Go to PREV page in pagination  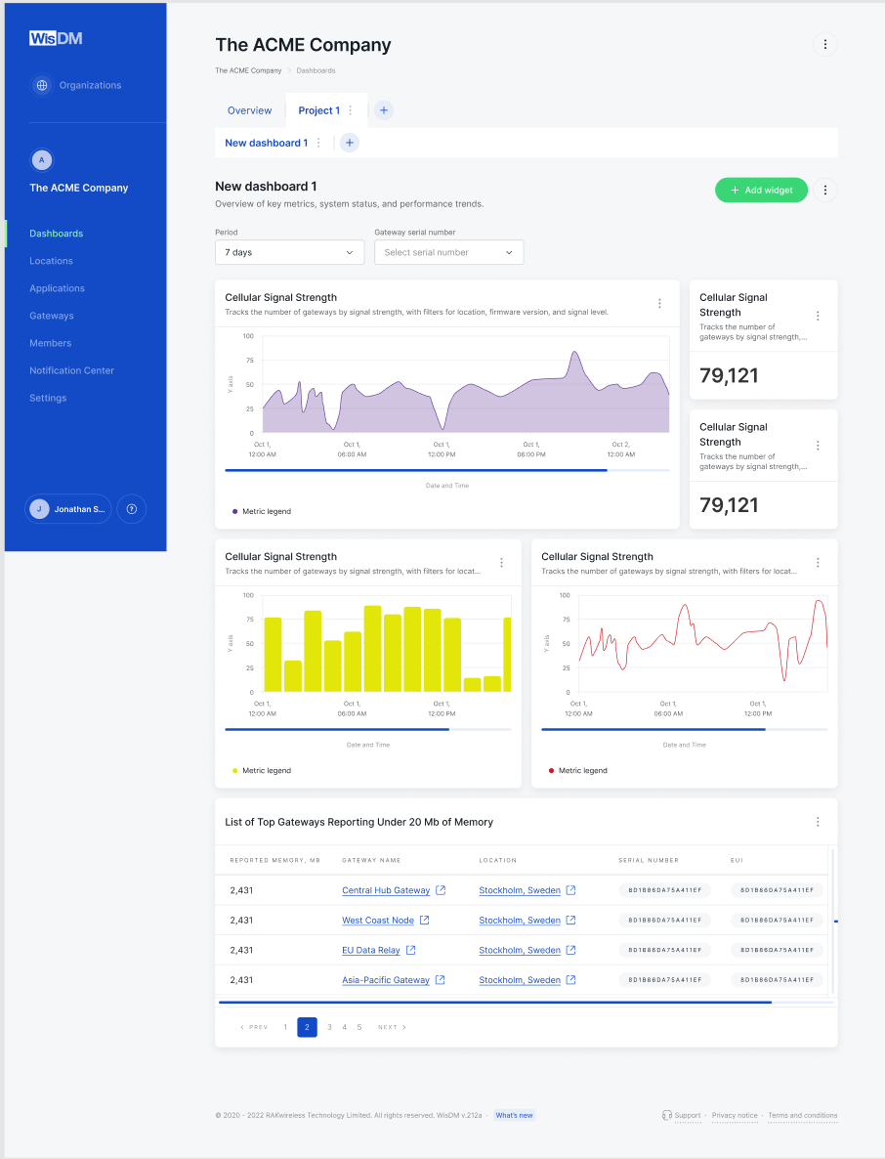click(254, 1027)
